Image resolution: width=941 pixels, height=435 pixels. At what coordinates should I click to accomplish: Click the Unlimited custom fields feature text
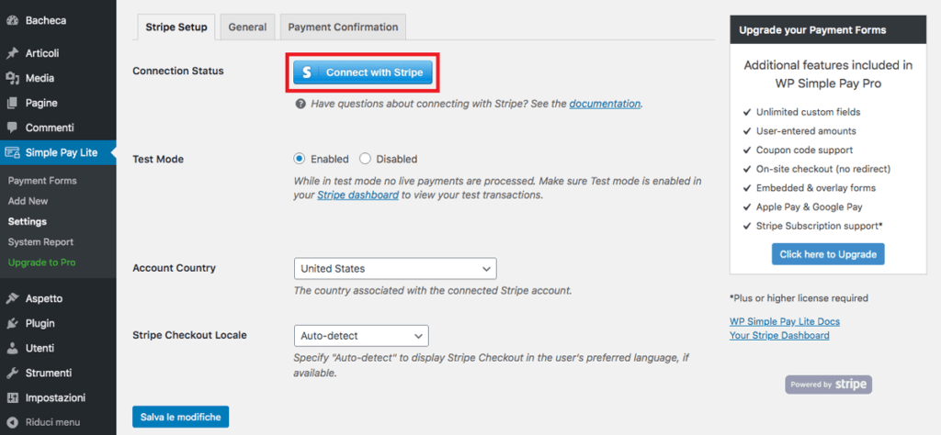click(x=809, y=112)
